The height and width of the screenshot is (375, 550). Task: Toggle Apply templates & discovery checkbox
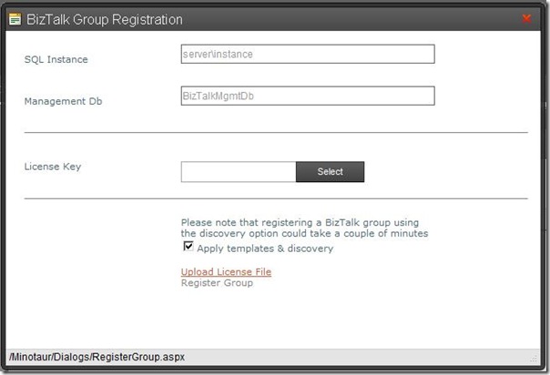[188, 247]
